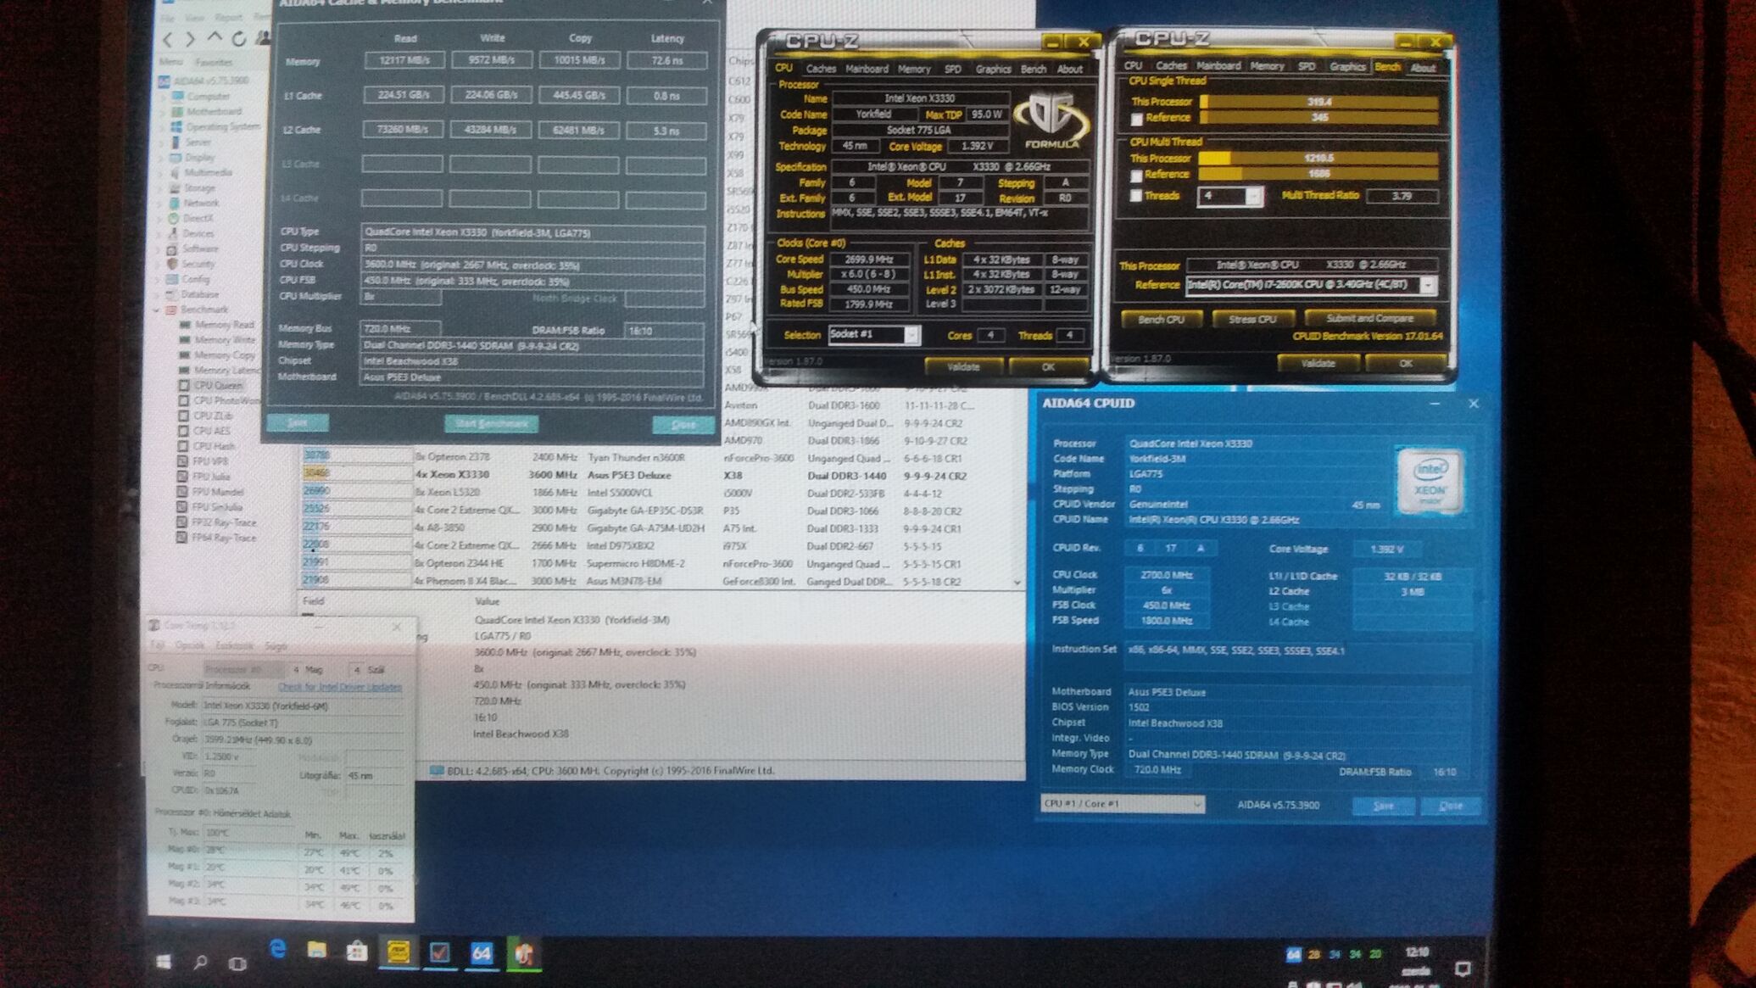Click the AIDA64 refresh icon
This screenshot has width=1756, height=988.
coord(239,38)
